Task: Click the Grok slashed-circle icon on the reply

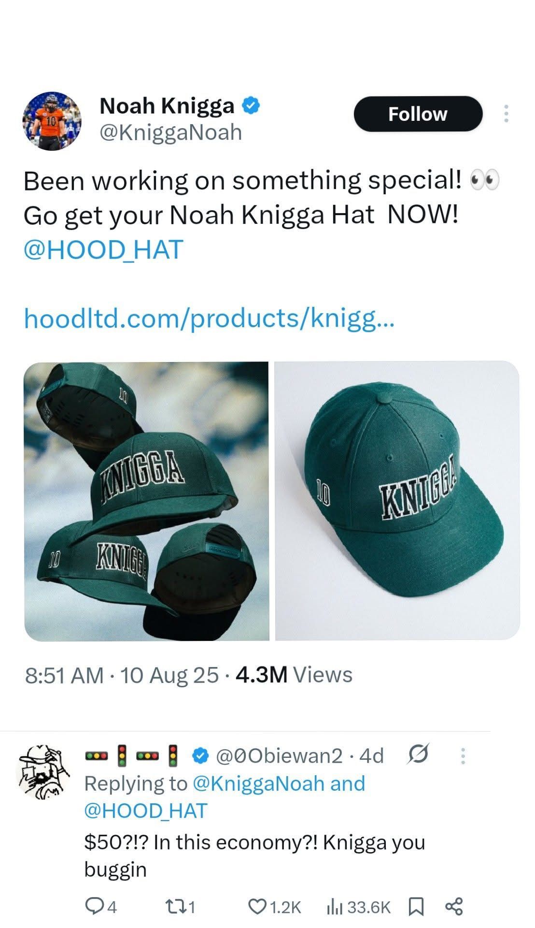Action: pos(418,755)
